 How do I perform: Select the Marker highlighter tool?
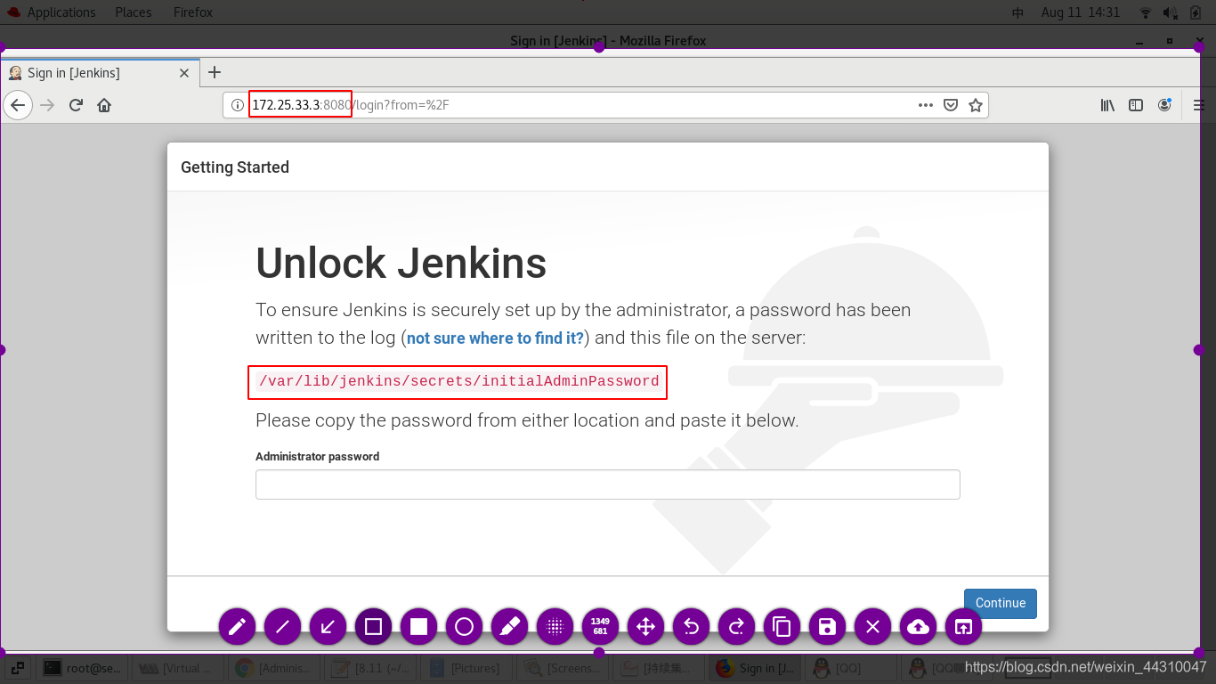point(509,627)
